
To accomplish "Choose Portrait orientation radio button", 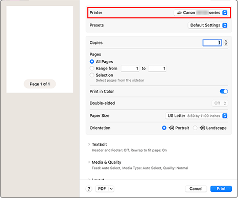I will point(164,128).
